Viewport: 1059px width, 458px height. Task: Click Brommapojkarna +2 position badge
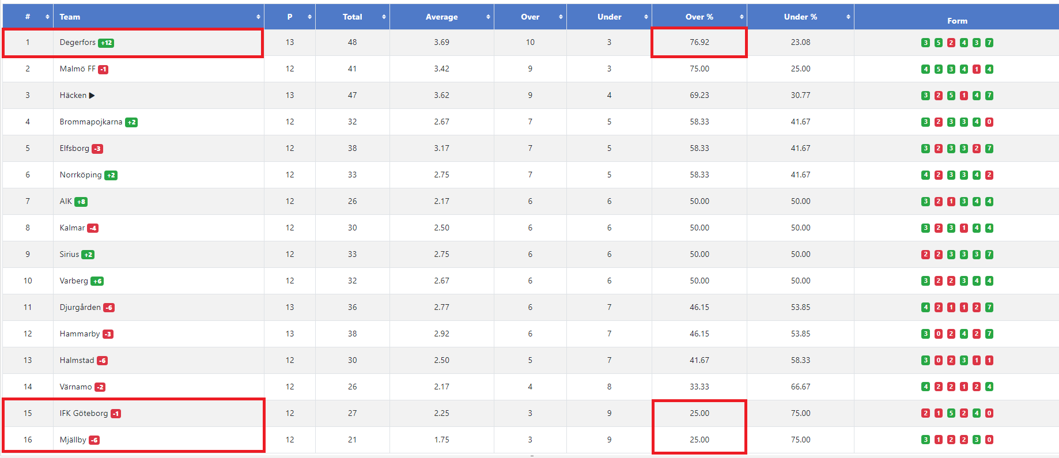[x=131, y=122]
